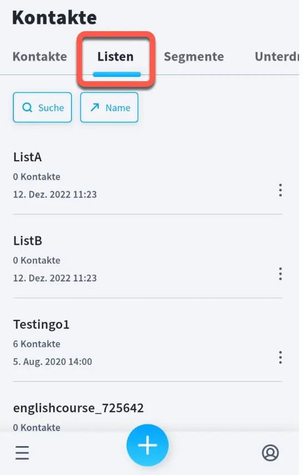Select the Listen tab

[x=115, y=57]
